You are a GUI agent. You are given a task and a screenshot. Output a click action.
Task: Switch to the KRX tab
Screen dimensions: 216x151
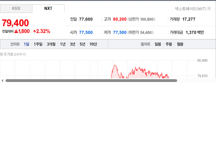(x=16, y=9)
